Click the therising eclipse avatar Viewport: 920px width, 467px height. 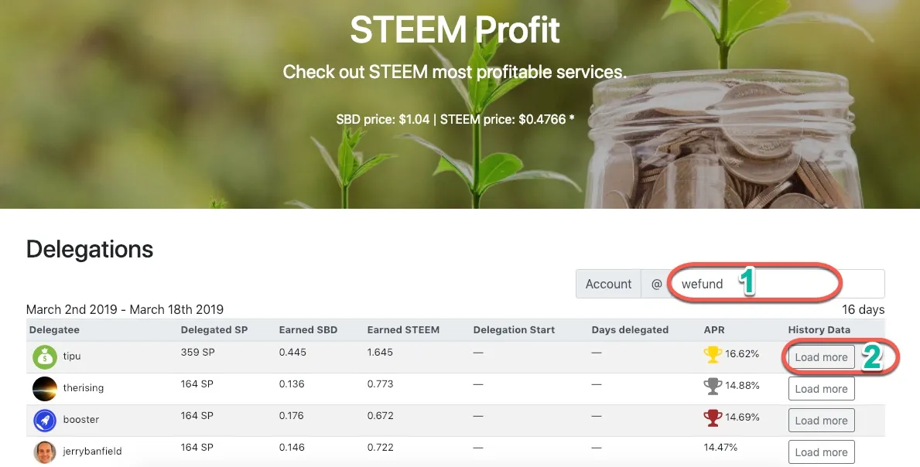tap(45, 388)
